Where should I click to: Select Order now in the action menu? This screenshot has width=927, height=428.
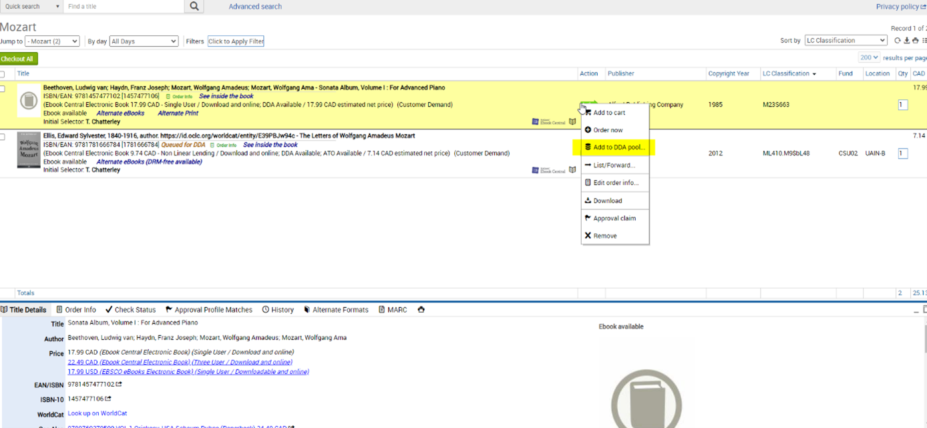615,130
